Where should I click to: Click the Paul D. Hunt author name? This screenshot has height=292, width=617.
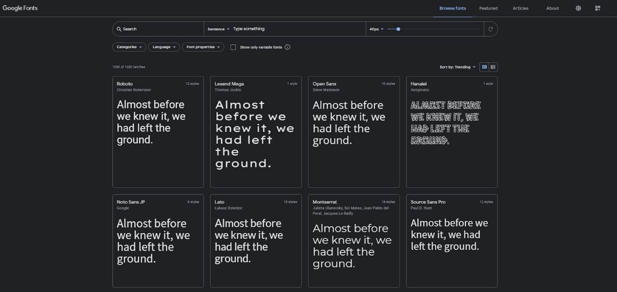(x=422, y=208)
